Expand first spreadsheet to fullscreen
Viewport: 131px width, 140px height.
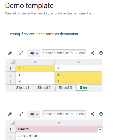point(21,53)
